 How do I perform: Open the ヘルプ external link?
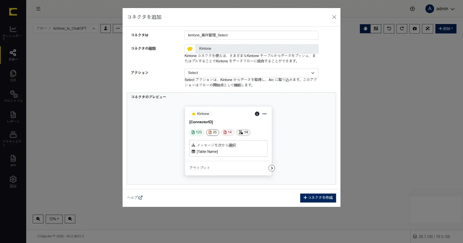pos(135,198)
